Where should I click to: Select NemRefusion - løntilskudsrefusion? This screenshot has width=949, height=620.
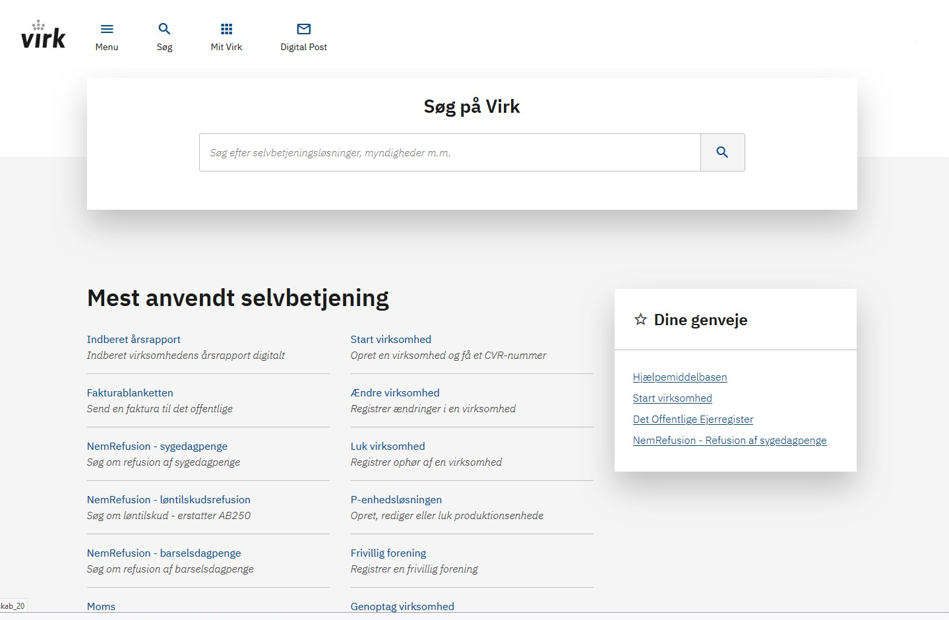coord(169,500)
